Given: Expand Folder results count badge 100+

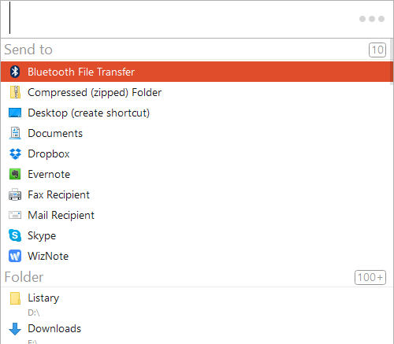Looking at the screenshot, I should coord(370,277).
